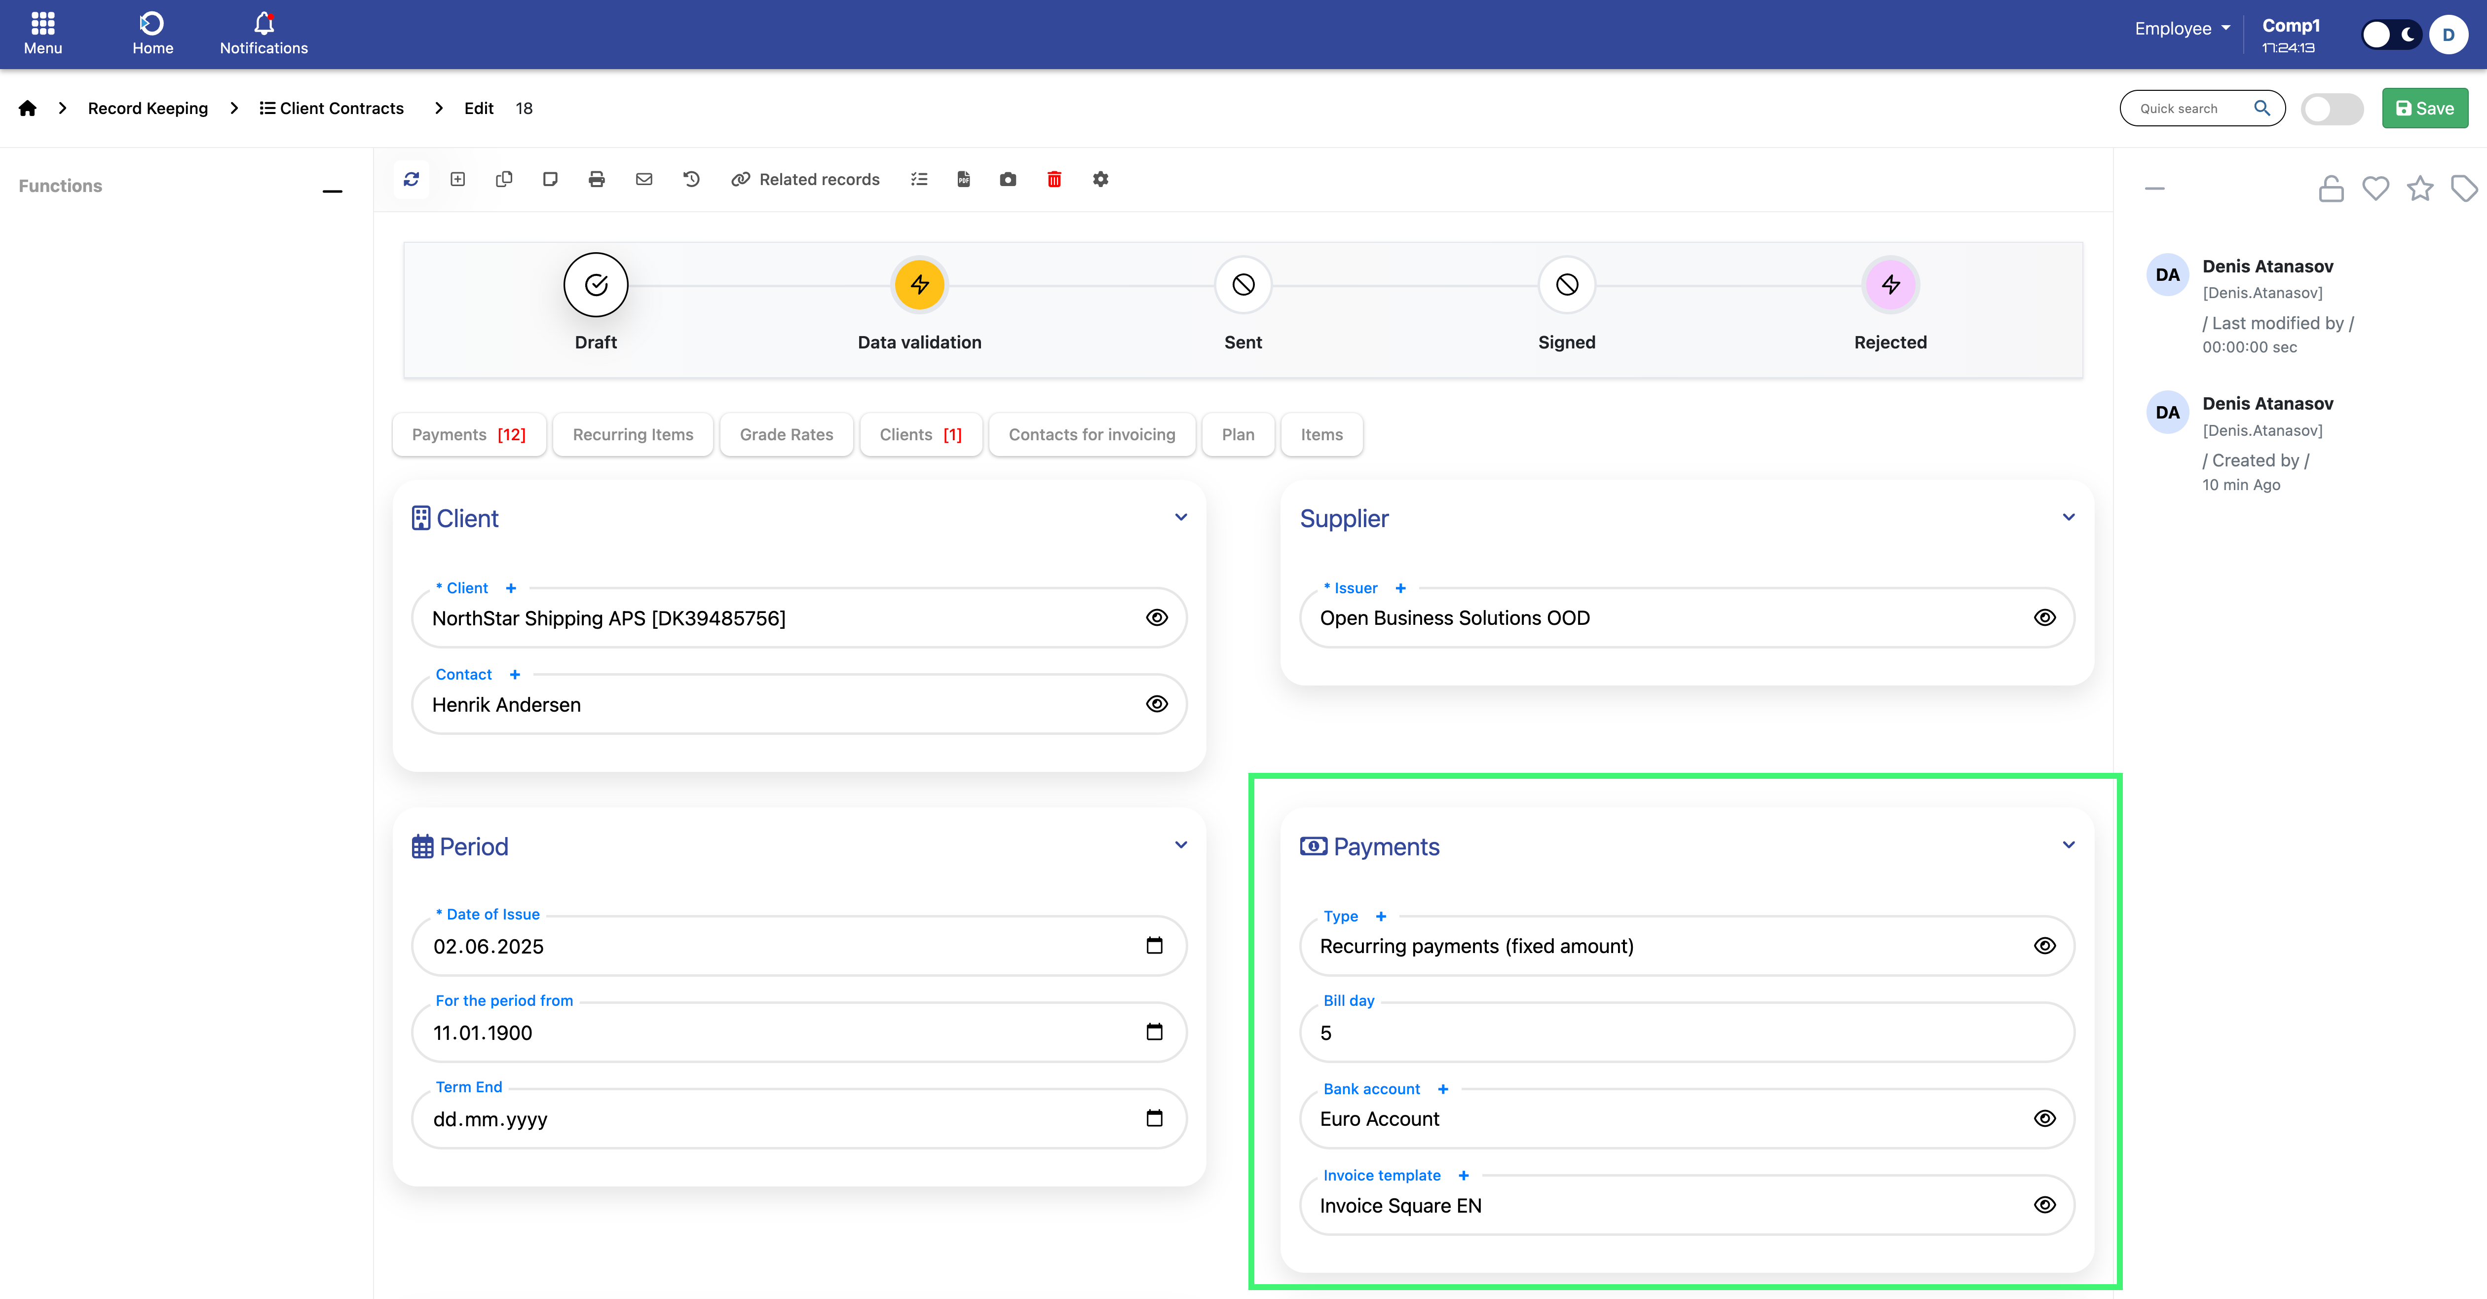Mark record as liked with heart icon
The width and height of the screenshot is (2487, 1299).
tap(2375, 189)
